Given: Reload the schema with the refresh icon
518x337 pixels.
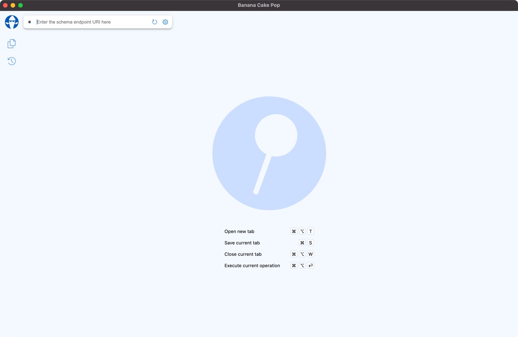Looking at the screenshot, I should pyautogui.click(x=155, y=22).
